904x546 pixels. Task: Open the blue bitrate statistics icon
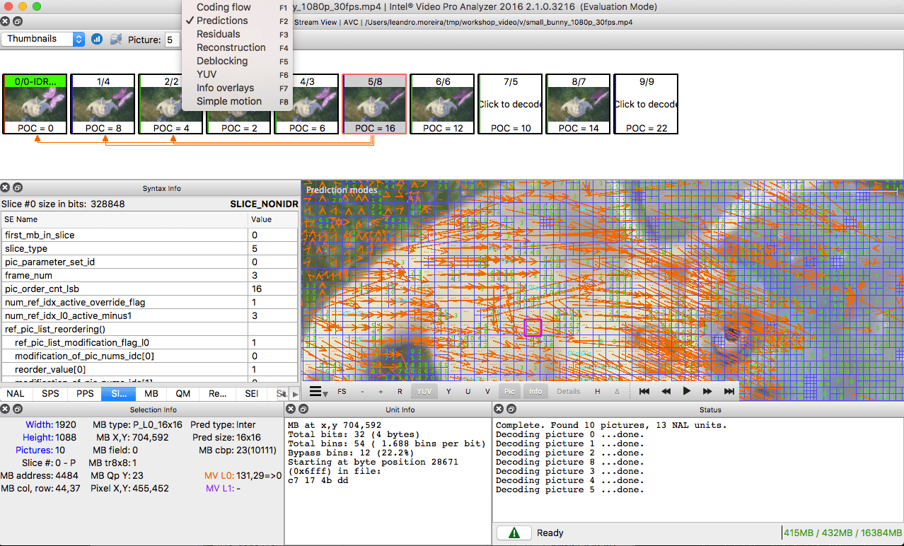[96, 40]
